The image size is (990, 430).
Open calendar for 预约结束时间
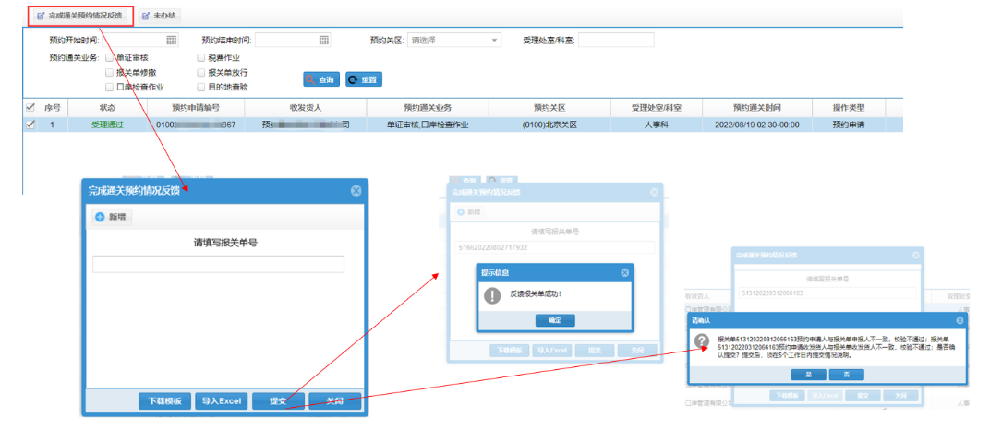(323, 41)
